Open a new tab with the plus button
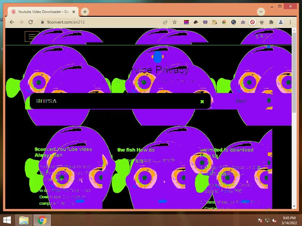Image resolution: width=302 pixels, height=226 pixels. coord(85,12)
